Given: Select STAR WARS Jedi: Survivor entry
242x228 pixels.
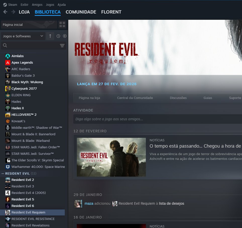Looking at the screenshot, I should (x=32, y=154).
